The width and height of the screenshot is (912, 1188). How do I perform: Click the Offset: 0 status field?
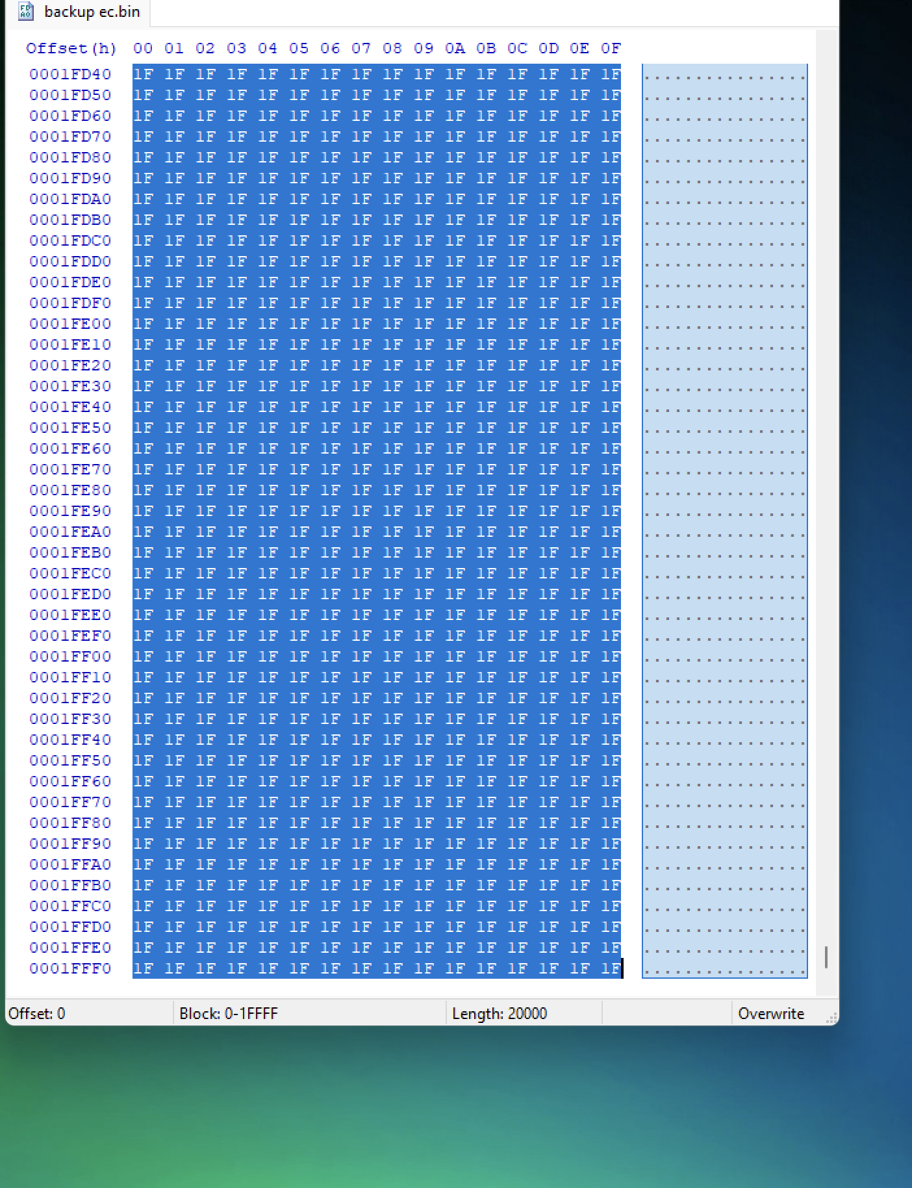89,1013
